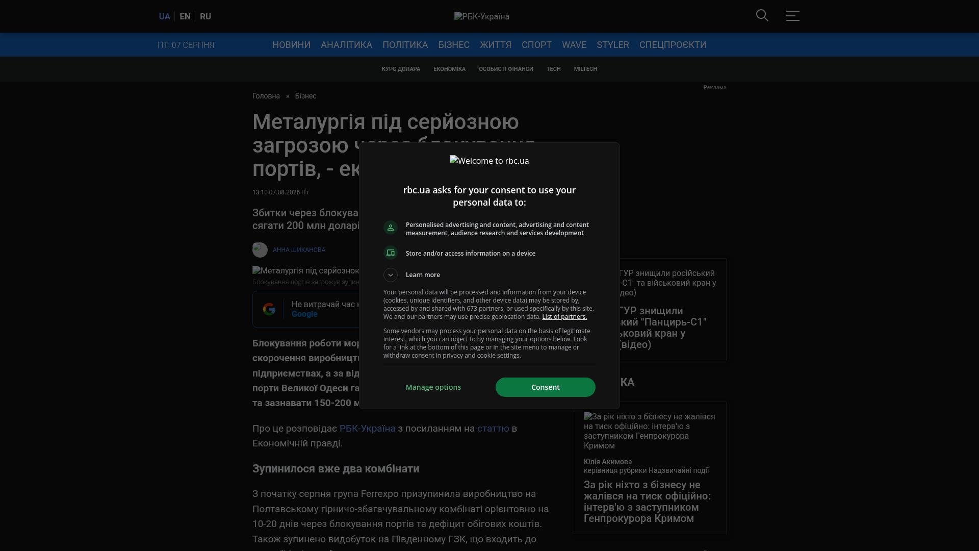Click the Welcome to rbc.ua dialog logo

tap(489, 161)
